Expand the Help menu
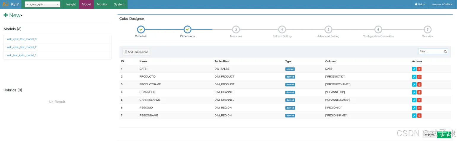The width and height of the screenshot is (457, 141). (x=420, y=4)
